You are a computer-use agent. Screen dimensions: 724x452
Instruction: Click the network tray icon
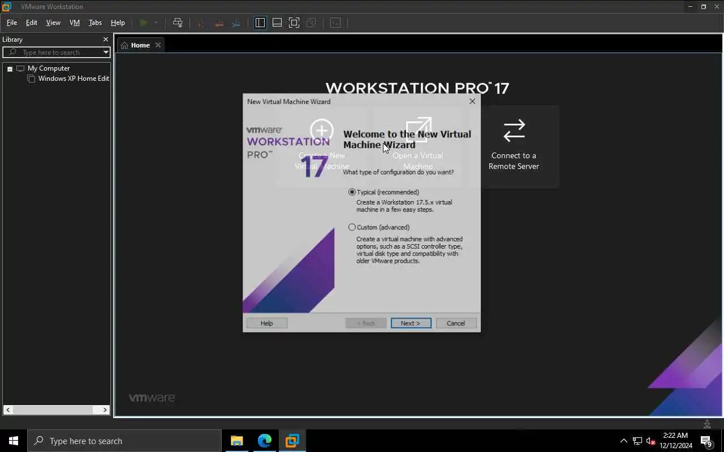tap(637, 441)
